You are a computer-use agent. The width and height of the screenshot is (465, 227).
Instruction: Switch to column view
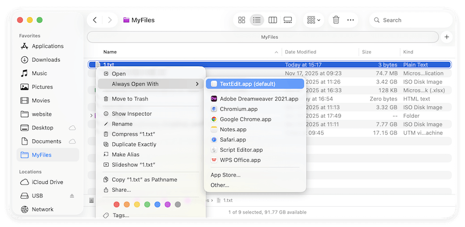273,20
